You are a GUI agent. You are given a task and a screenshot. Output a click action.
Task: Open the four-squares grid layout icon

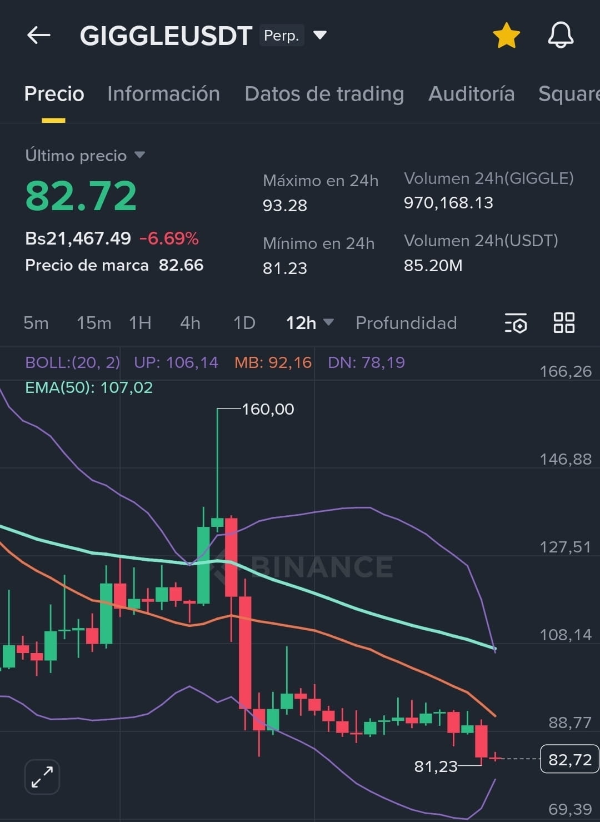564,323
